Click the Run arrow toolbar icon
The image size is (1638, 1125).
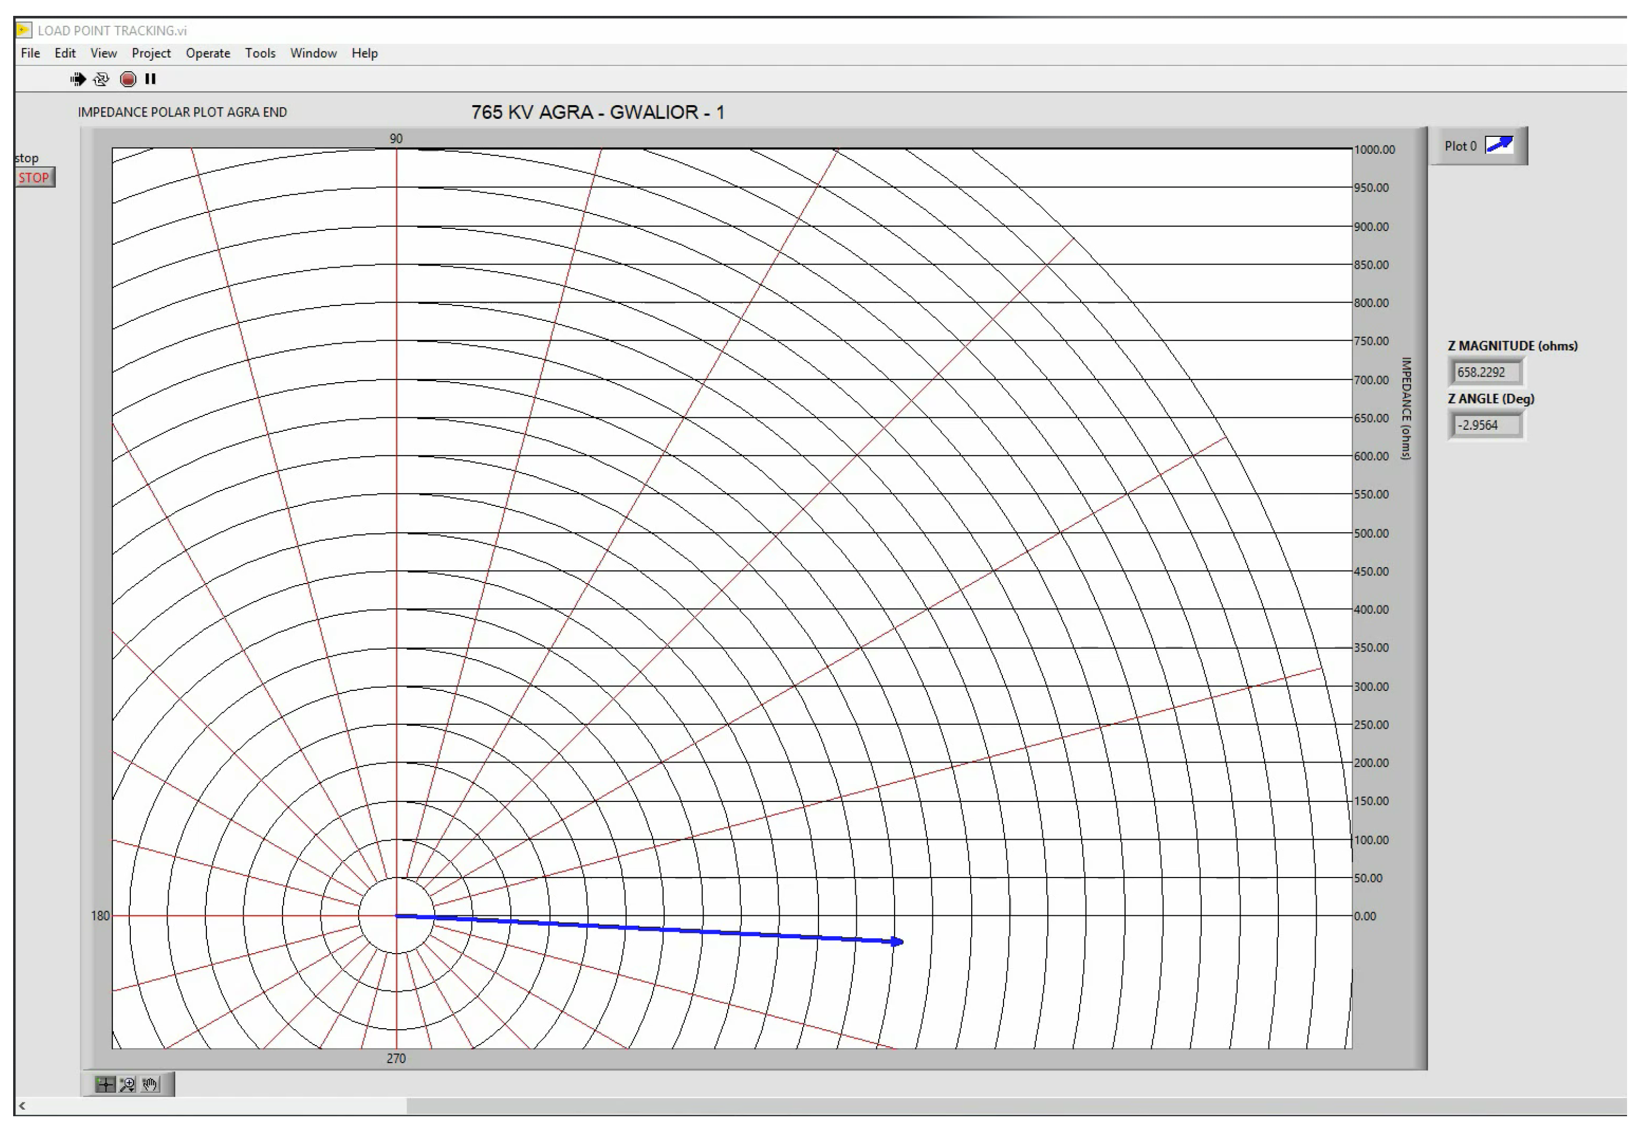click(78, 79)
